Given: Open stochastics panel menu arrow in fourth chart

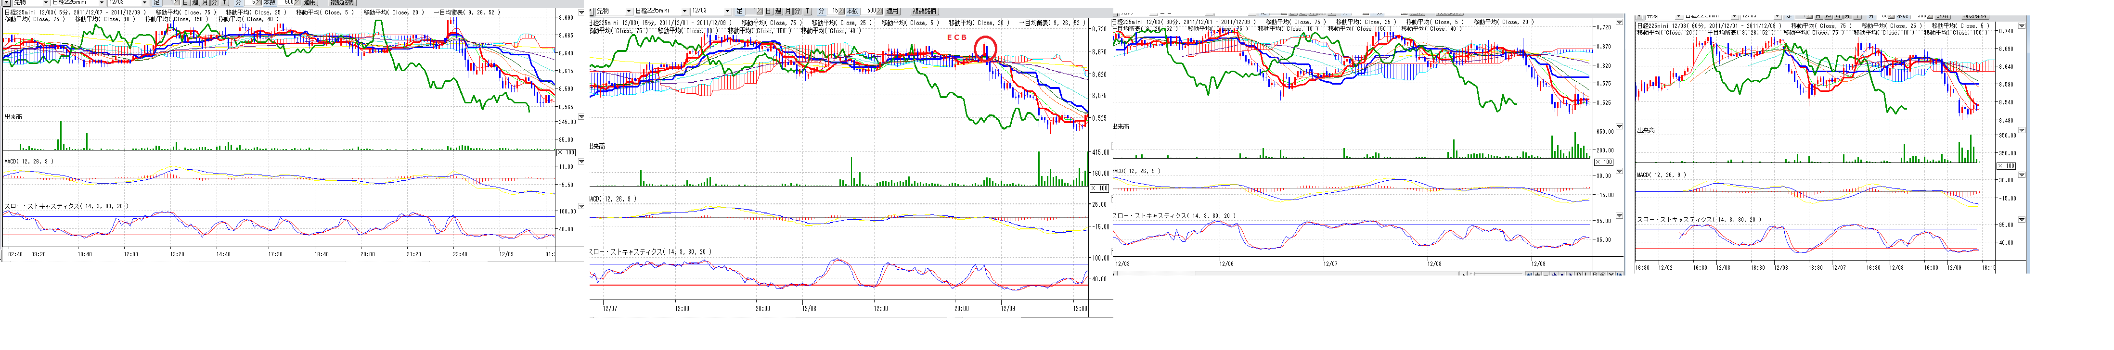Looking at the screenshot, I should click(x=2021, y=220).
